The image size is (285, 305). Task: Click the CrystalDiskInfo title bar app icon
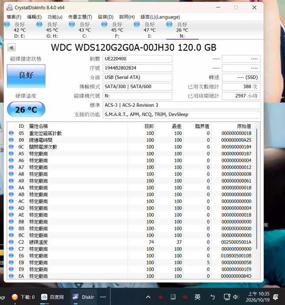click(x=9, y=8)
